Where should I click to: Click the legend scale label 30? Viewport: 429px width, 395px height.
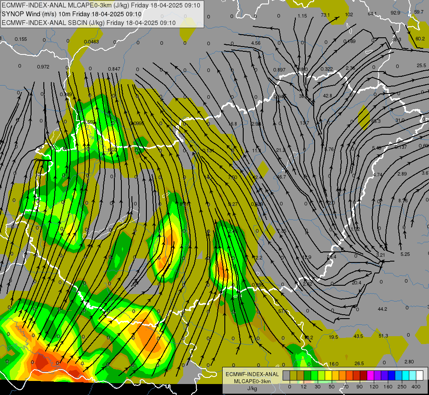pos(318,387)
